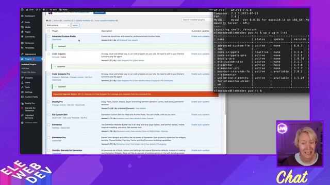The width and height of the screenshot is (330, 185).
Task: Click Add Loop Template under Ele Custom Skin
Action: tap(71, 118)
